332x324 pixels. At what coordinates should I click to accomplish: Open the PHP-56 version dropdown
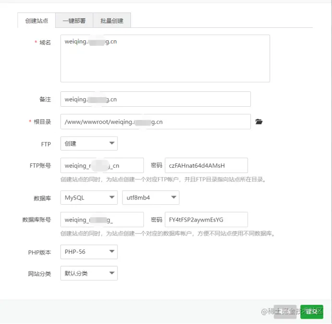[x=89, y=252]
